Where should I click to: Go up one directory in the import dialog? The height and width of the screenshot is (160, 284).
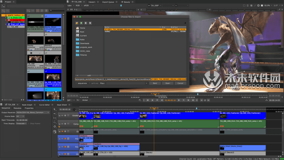point(81,23)
